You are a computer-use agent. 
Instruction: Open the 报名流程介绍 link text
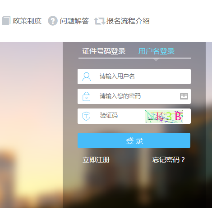click(128, 21)
